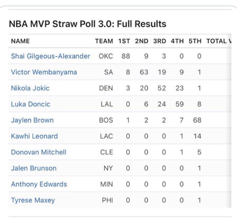The height and width of the screenshot is (219, 237).
Task: Open Jaylen Brown's player page link
Action: click(32, 120)
